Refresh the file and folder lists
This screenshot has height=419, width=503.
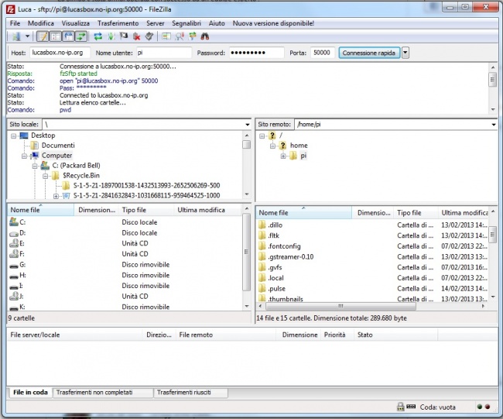click(x=98, y=36)
